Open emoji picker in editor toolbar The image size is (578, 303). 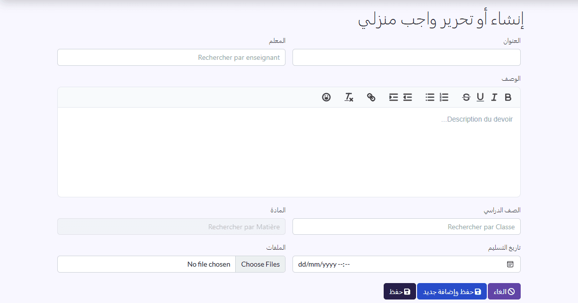[x=326, y=97]
